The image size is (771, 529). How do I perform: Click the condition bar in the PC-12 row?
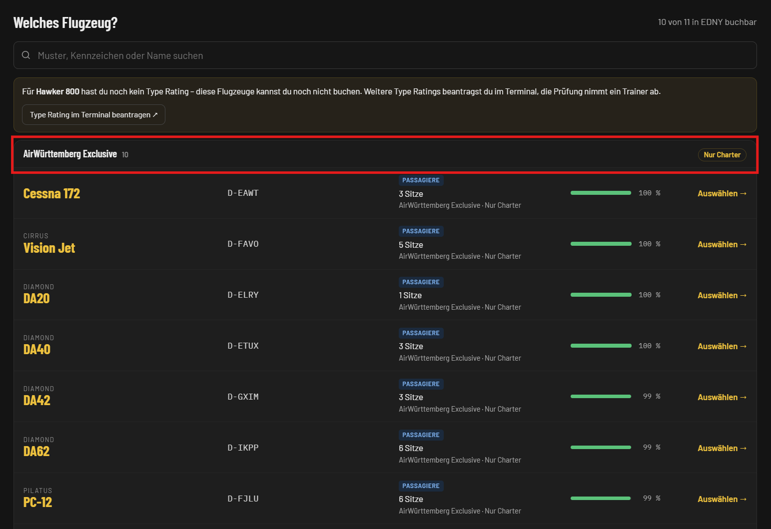(601, 499)
